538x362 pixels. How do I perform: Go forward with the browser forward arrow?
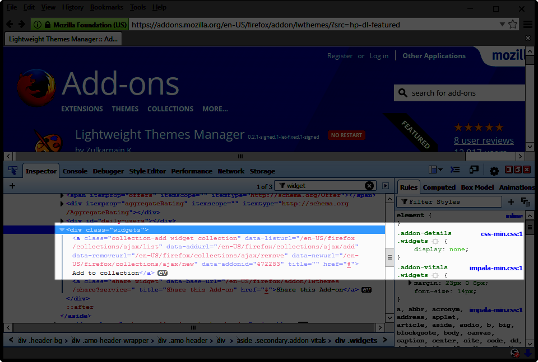click(x=22, y=24)
